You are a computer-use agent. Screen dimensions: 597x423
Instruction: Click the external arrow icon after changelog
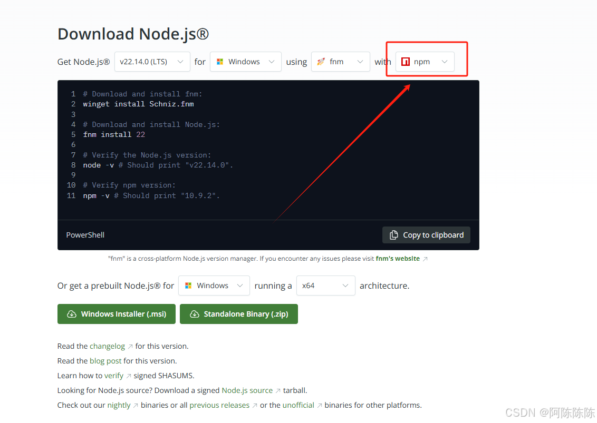click(130, 347)
